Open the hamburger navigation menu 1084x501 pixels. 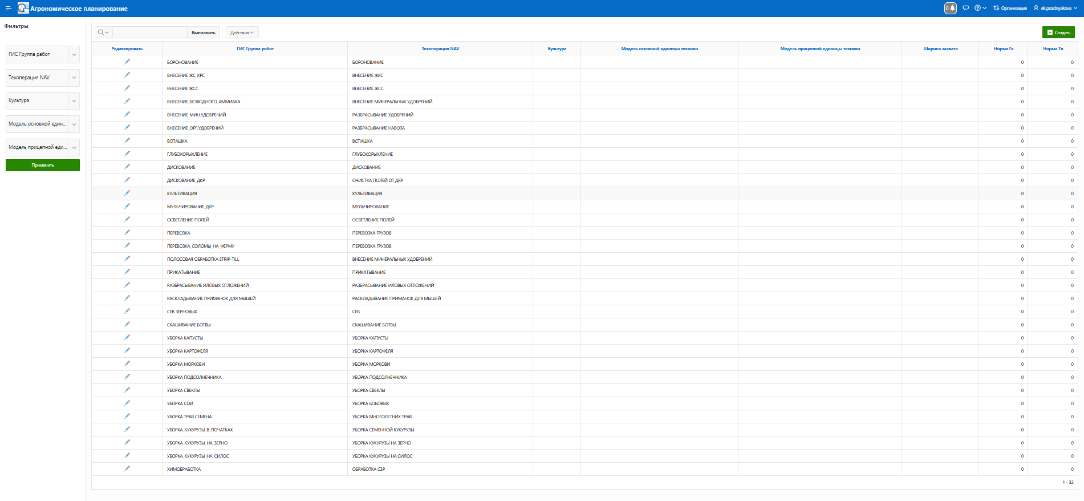coord(8,8)
